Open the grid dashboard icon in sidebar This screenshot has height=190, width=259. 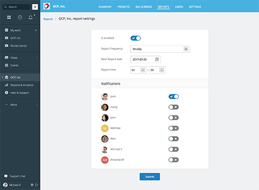point(9,17)
